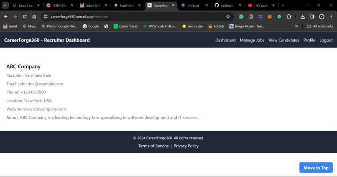Viewport: 337px width, 177px height.
Task: Open Manage Jobs in the navigation
Action: 252,40
